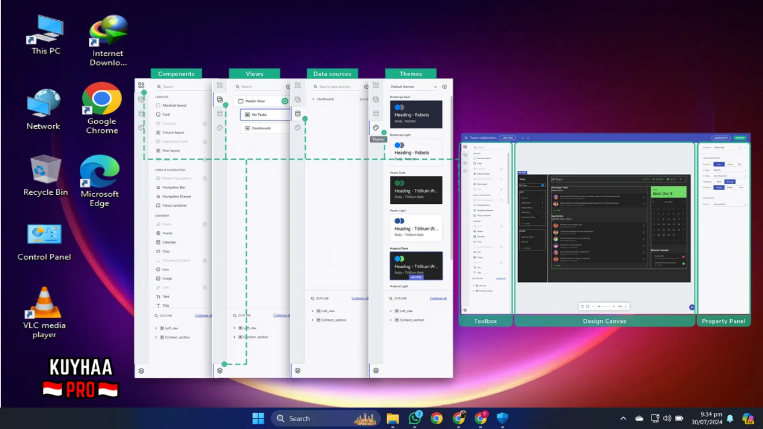Viewport: 763px width, 429px height.
Task: Select the Microsoft Edge desktop shortcut
Action: point(100,181)
